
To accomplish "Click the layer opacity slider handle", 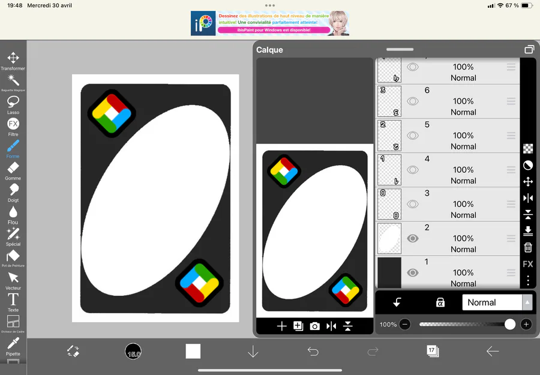I will point(509,325).
